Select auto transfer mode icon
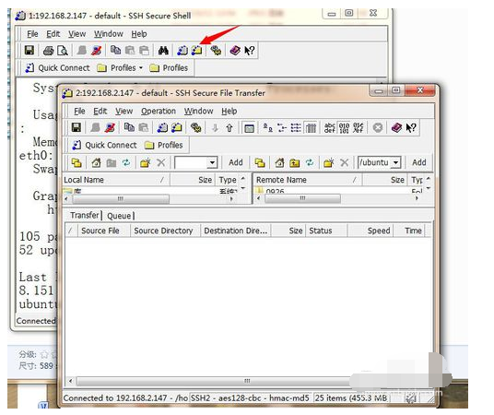Screen dimensions: 494x415 point(359,127)
